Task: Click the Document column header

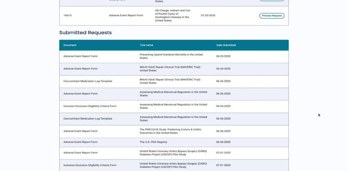Action: [x=70, y=45]
